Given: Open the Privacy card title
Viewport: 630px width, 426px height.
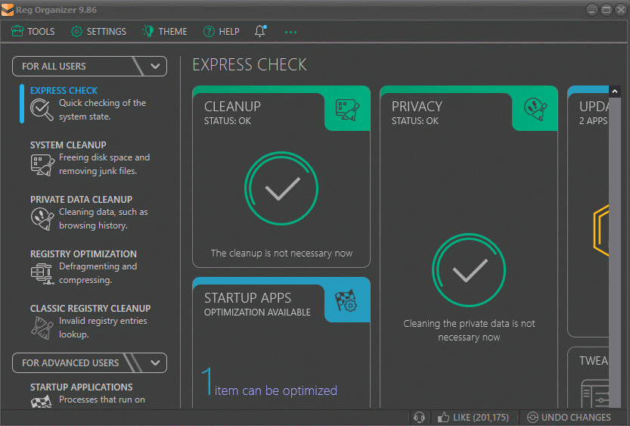Looking at the screenshot, I should click(417, 107).
